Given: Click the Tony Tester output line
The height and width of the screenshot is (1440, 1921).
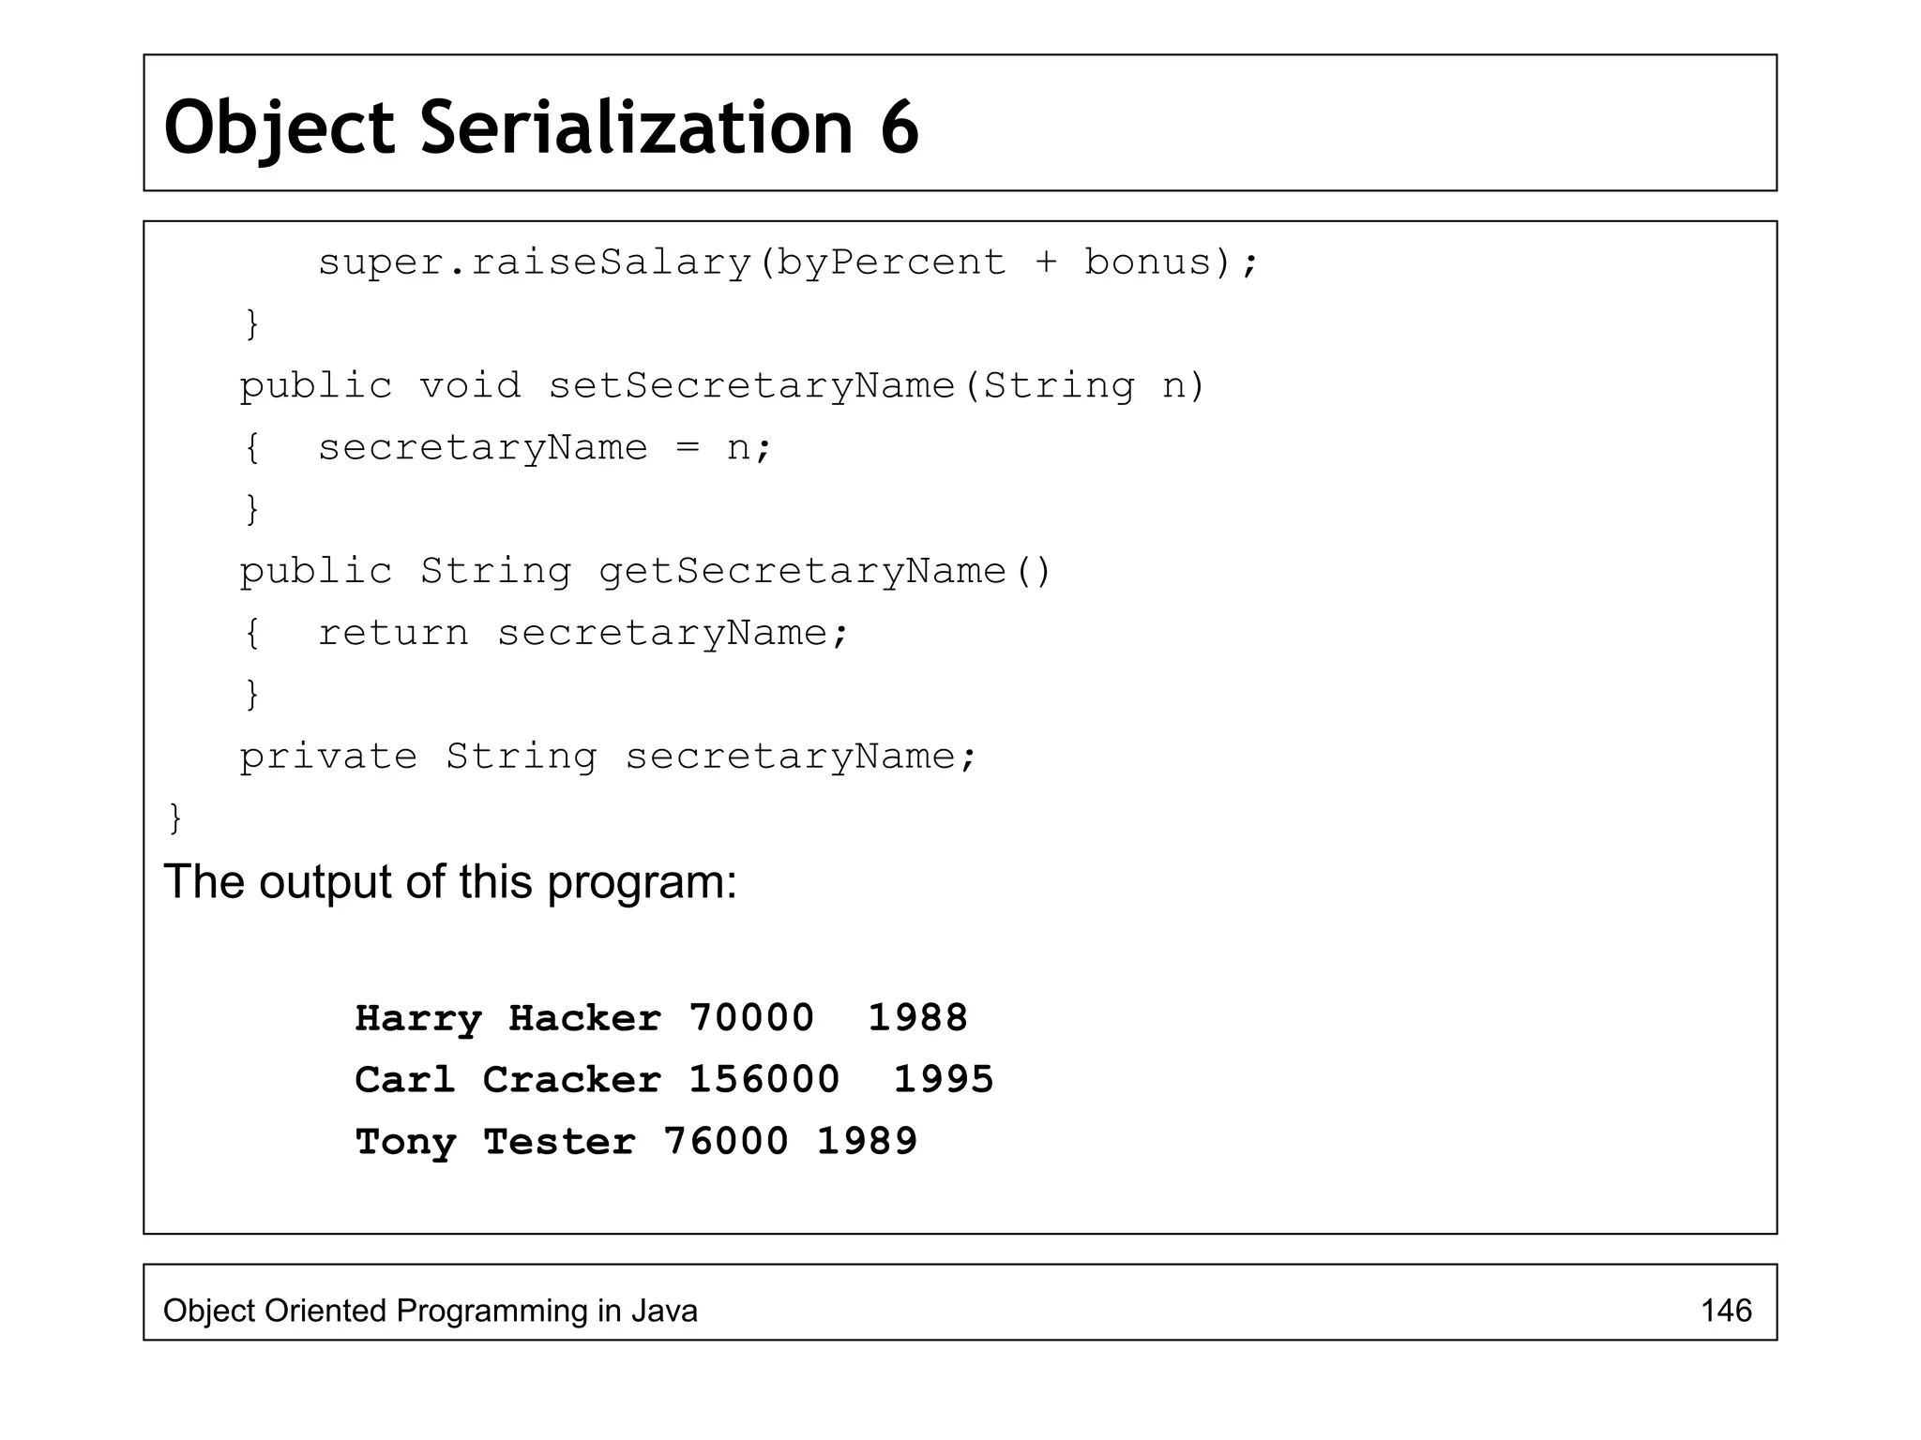Looking at the screenshot, I should point(635,1142).
